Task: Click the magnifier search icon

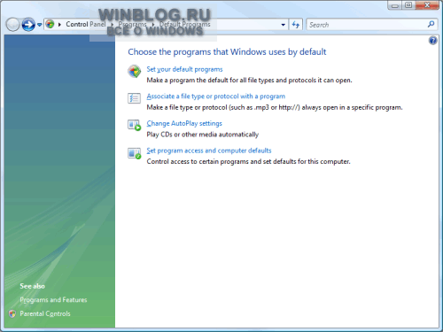Action: [x=431, y=24]
